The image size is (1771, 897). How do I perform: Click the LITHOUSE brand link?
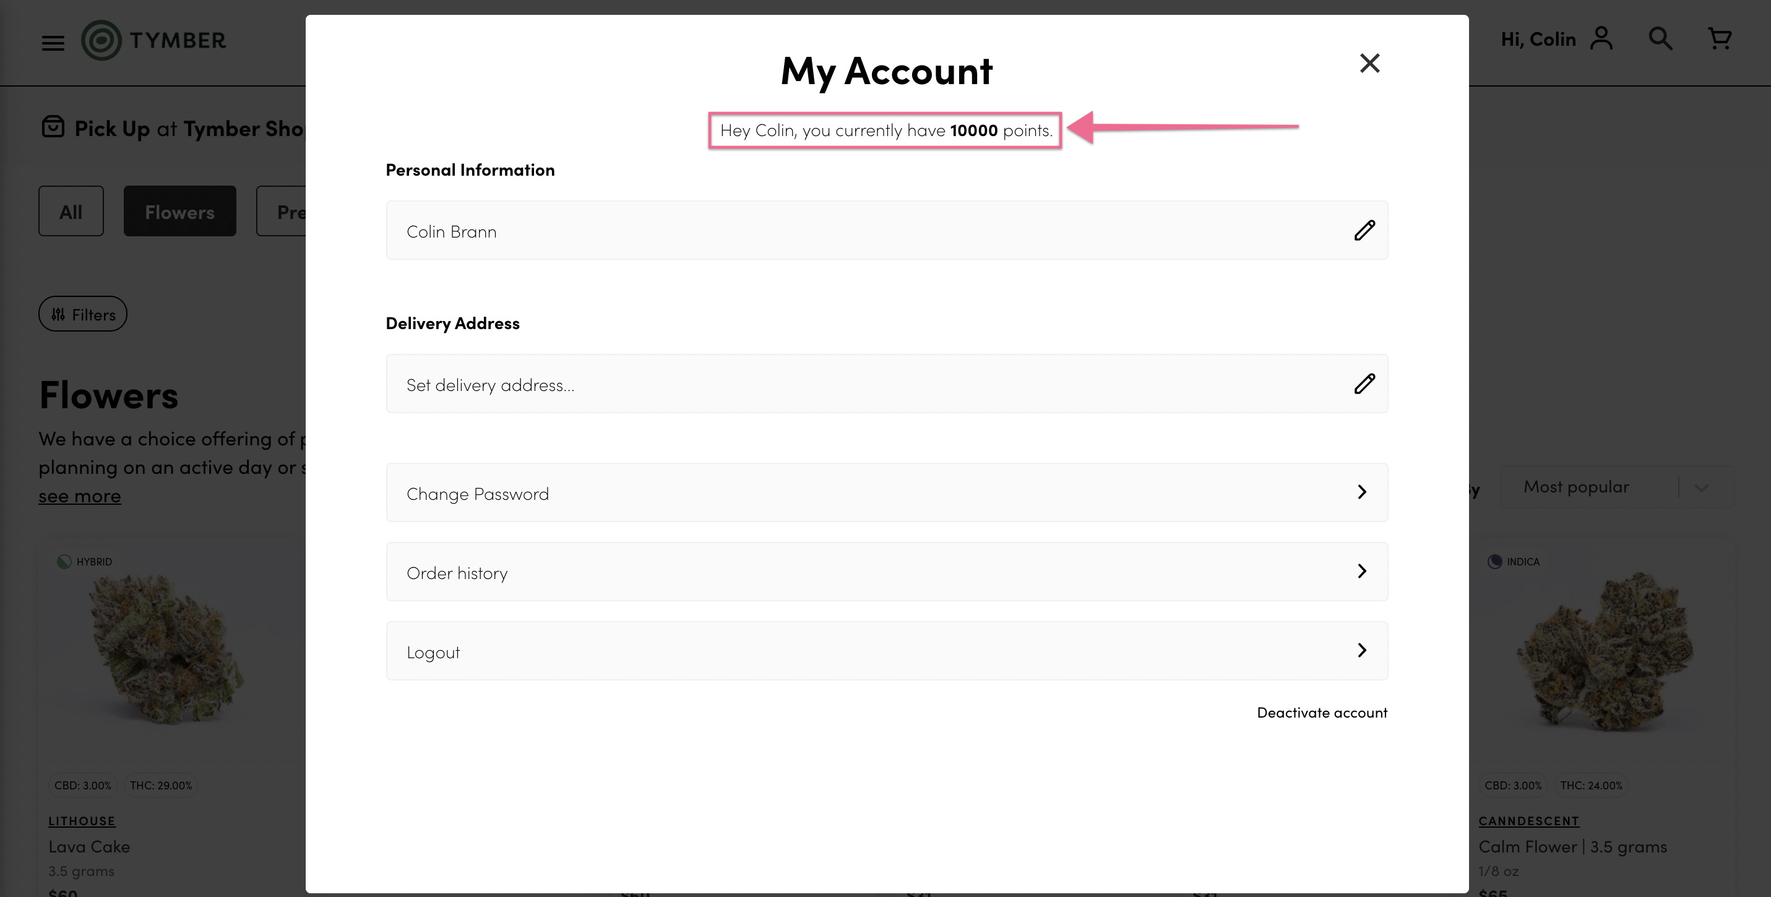(82, 821)
